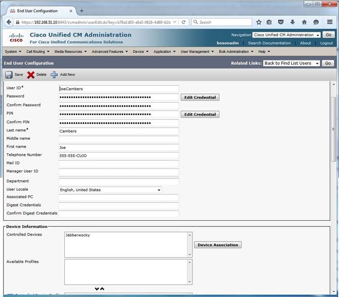The image size is (339, 297).
Task: Click the reload page icon
Action: 183,22
